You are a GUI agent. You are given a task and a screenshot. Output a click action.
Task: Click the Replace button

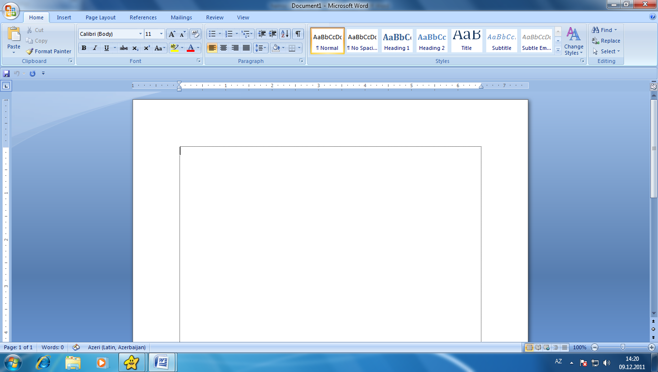point(606,41)
